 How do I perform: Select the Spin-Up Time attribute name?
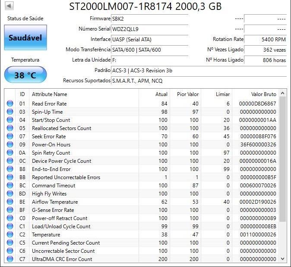[47, 112]
